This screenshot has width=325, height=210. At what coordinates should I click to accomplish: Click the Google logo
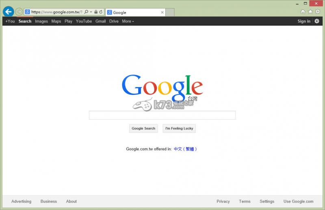(162, 88)
